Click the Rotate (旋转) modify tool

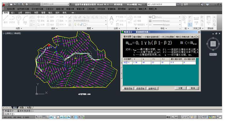coord(50,17)
